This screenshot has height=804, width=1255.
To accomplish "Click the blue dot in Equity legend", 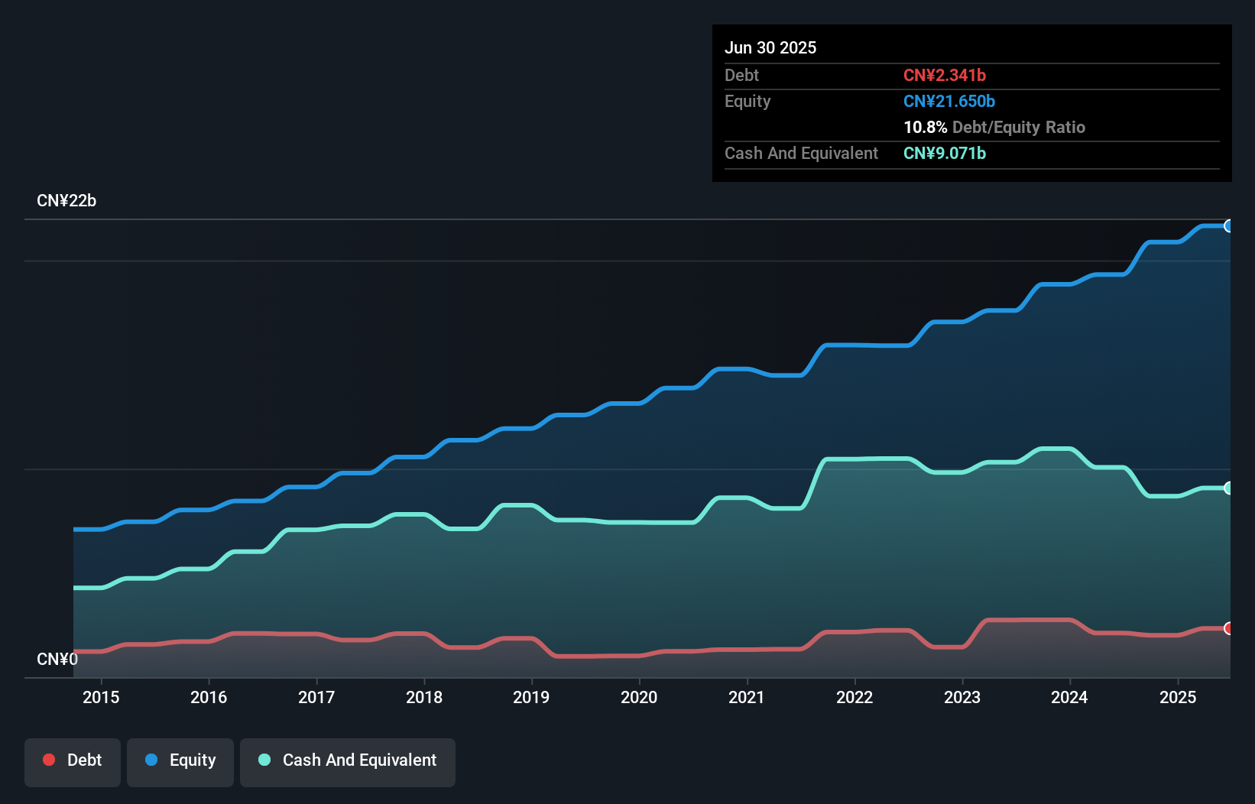I will [151, 760].
